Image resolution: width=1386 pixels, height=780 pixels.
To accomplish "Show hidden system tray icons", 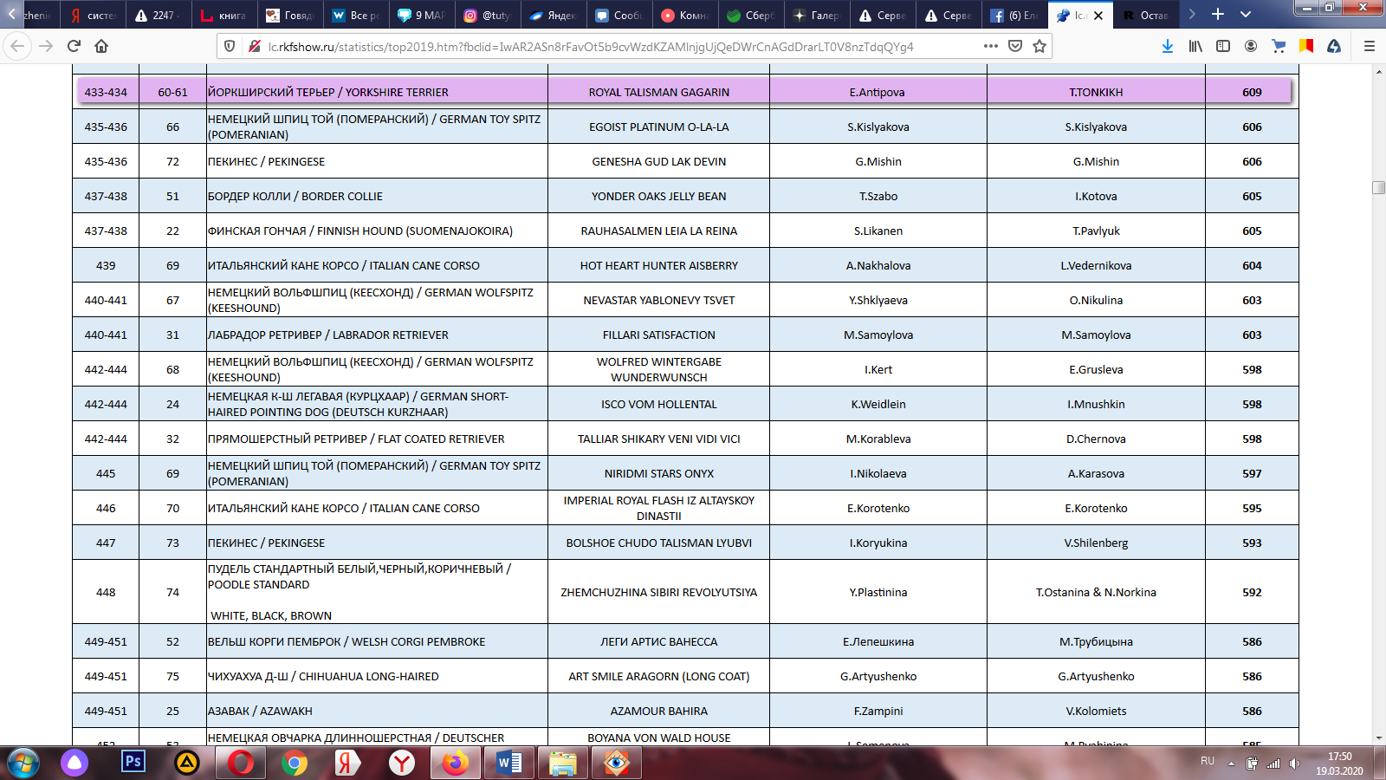I will click(1231, 763).
